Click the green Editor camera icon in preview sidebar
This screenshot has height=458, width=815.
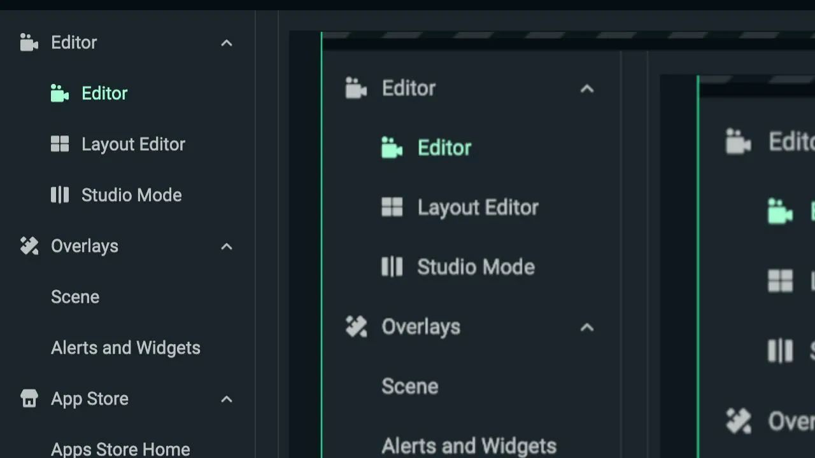point(392,148)
